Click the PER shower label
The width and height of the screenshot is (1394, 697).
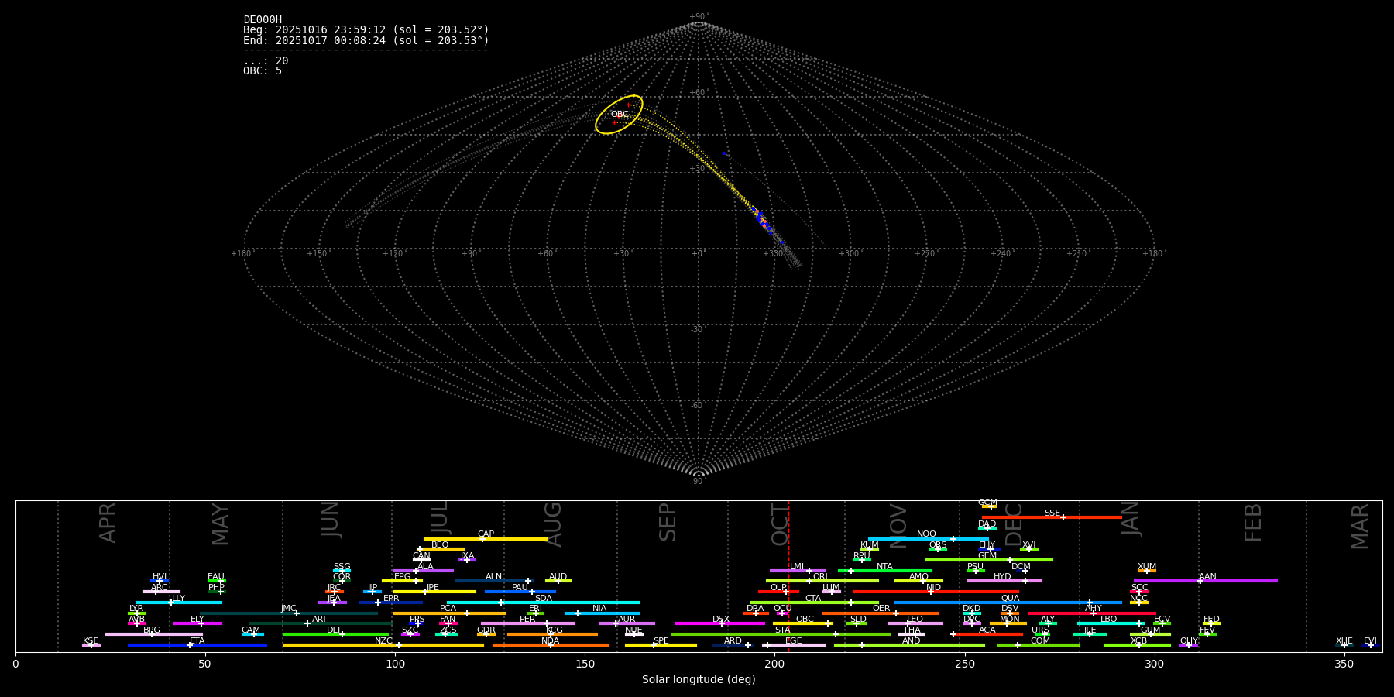pyautogui.click(x=527, y=620)
